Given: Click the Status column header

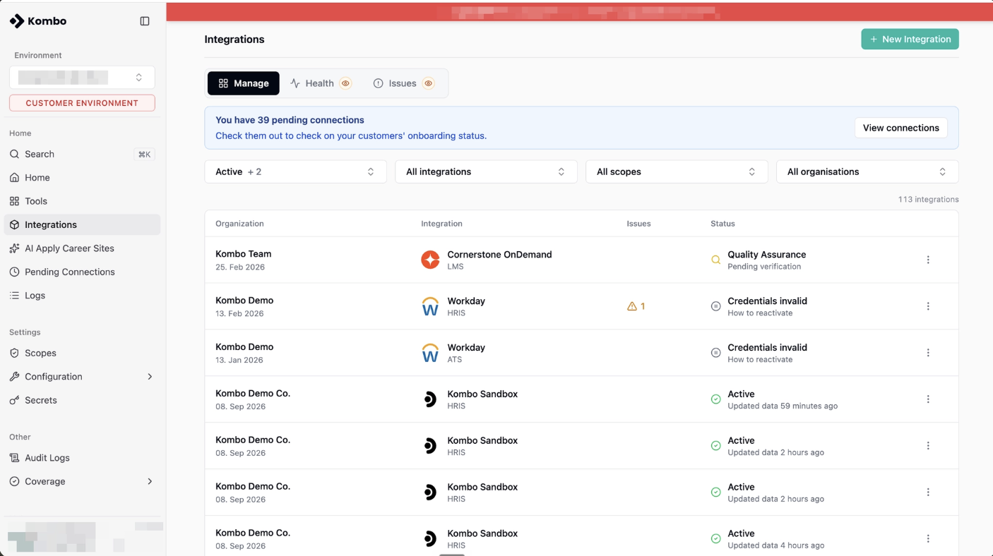Looking at the screenshot, I should pyautogui.click(x=723, y=224).
